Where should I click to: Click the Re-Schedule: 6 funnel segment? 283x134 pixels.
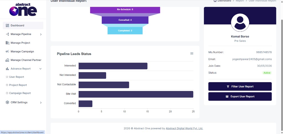point(125,10)
